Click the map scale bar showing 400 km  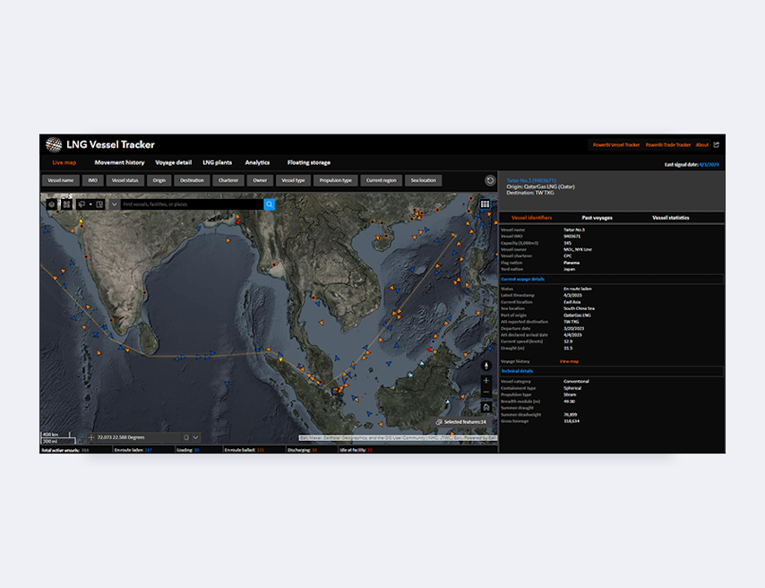(57, 437)
